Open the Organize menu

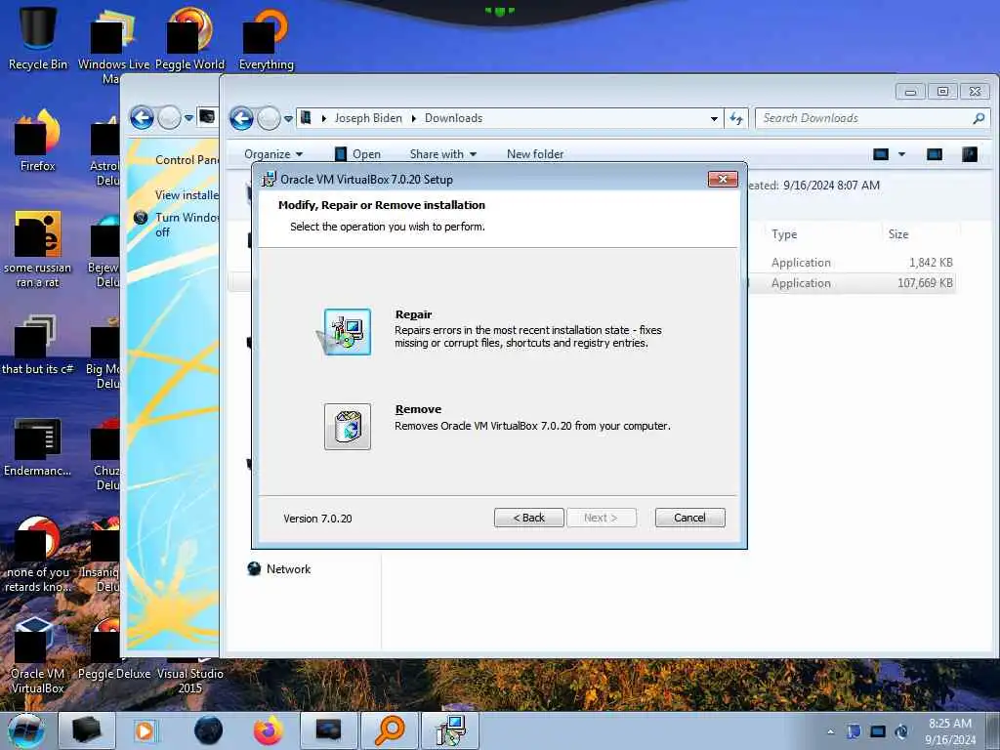pyautogui.click(x=273, y=154)
